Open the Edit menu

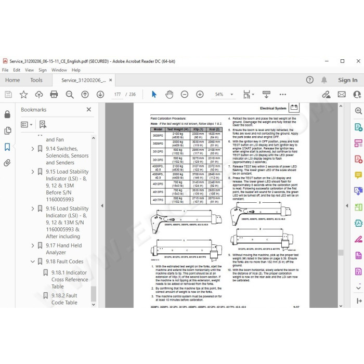[17, 70]
